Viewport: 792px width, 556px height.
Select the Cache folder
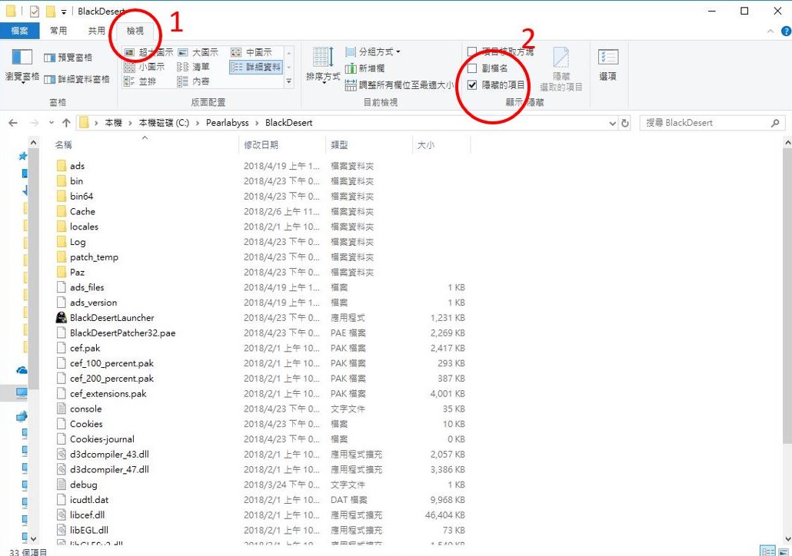point(82,211)
